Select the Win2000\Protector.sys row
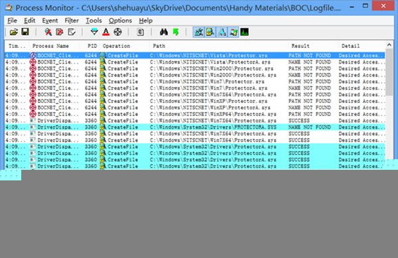 [195, 69]
